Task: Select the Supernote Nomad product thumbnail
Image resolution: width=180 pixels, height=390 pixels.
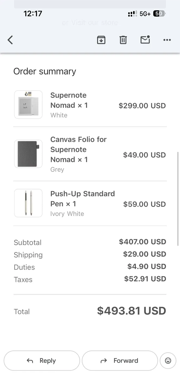Action: click(28, 104)
